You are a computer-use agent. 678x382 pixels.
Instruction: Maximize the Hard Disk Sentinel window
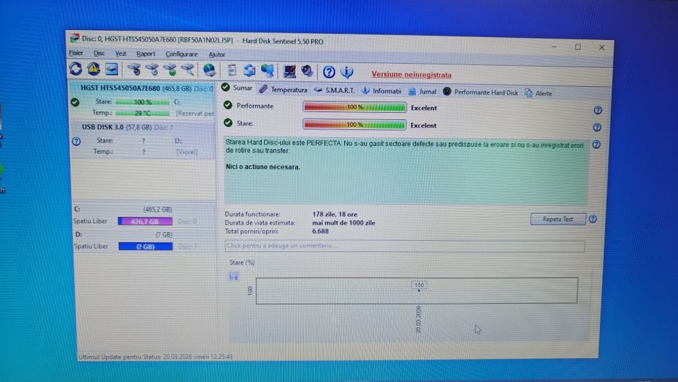pos(578,47)
